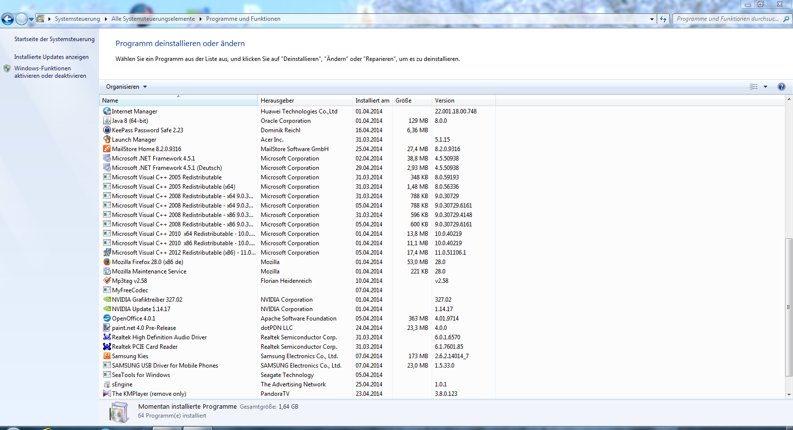Click the KeePass Password Safe lock icon
This screenshot has width=793, height=430.
pyautogui.click(x=107, y=130)
